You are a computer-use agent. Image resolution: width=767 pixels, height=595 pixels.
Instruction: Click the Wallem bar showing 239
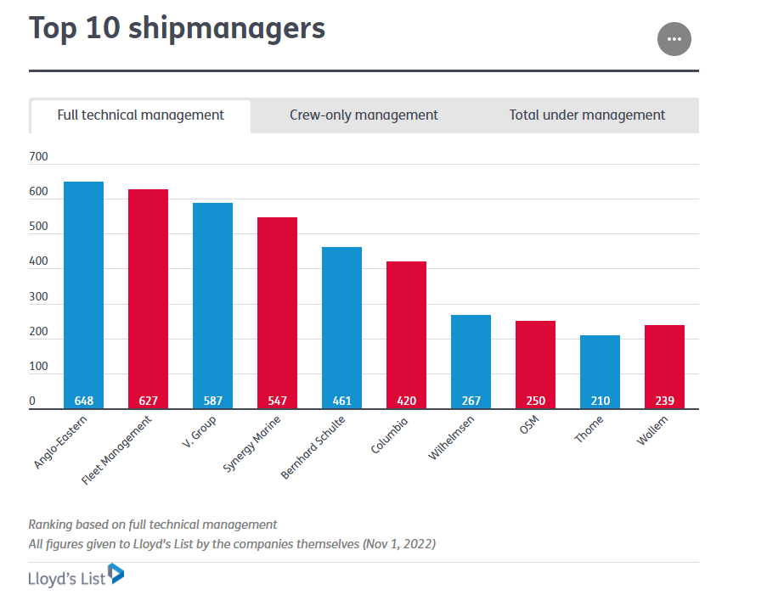665,367
